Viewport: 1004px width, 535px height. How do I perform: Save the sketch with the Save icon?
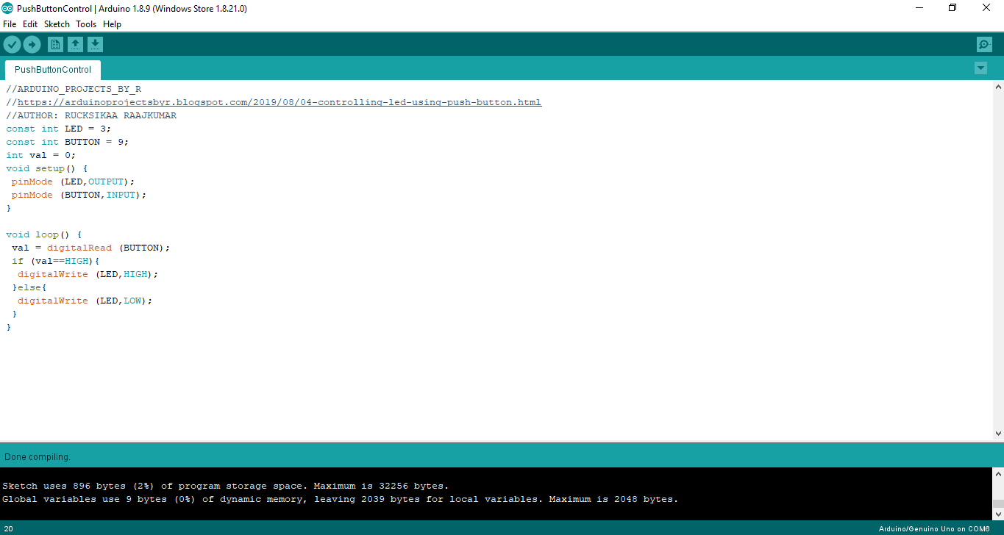95,45
